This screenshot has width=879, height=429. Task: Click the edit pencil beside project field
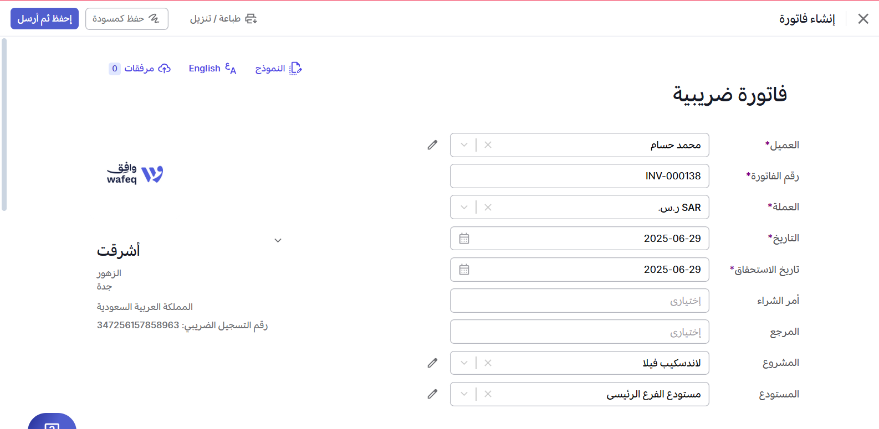pyautogui.click(x=432, y=363)
